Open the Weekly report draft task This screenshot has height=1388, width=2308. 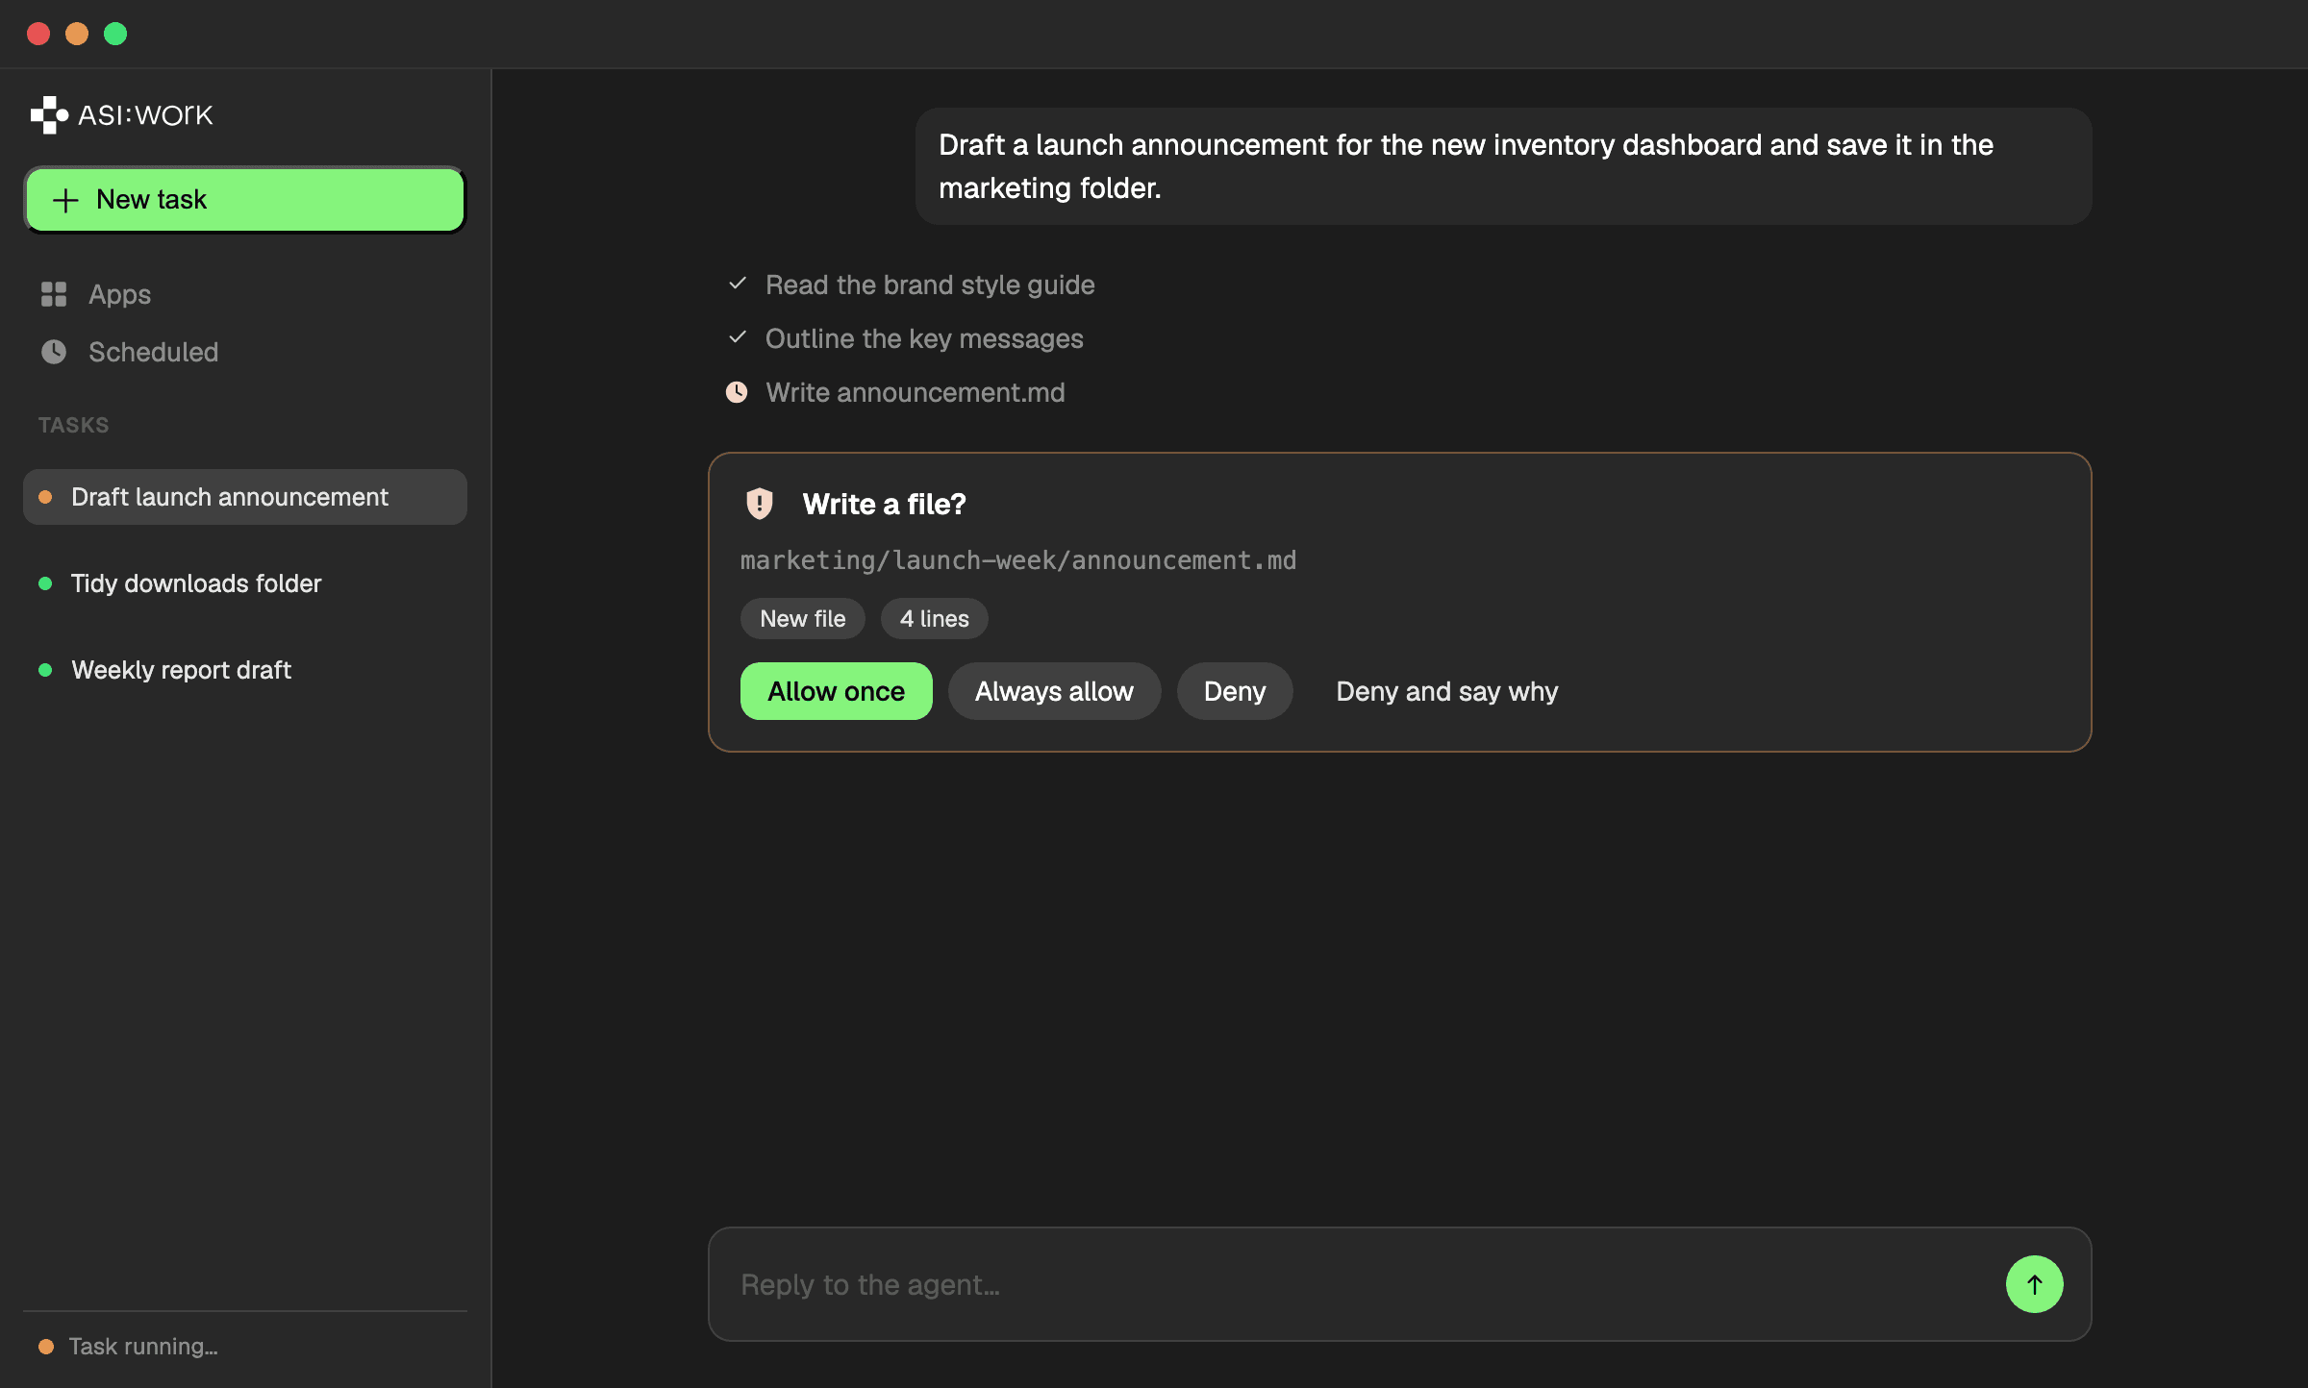click(x=245, y=670)
